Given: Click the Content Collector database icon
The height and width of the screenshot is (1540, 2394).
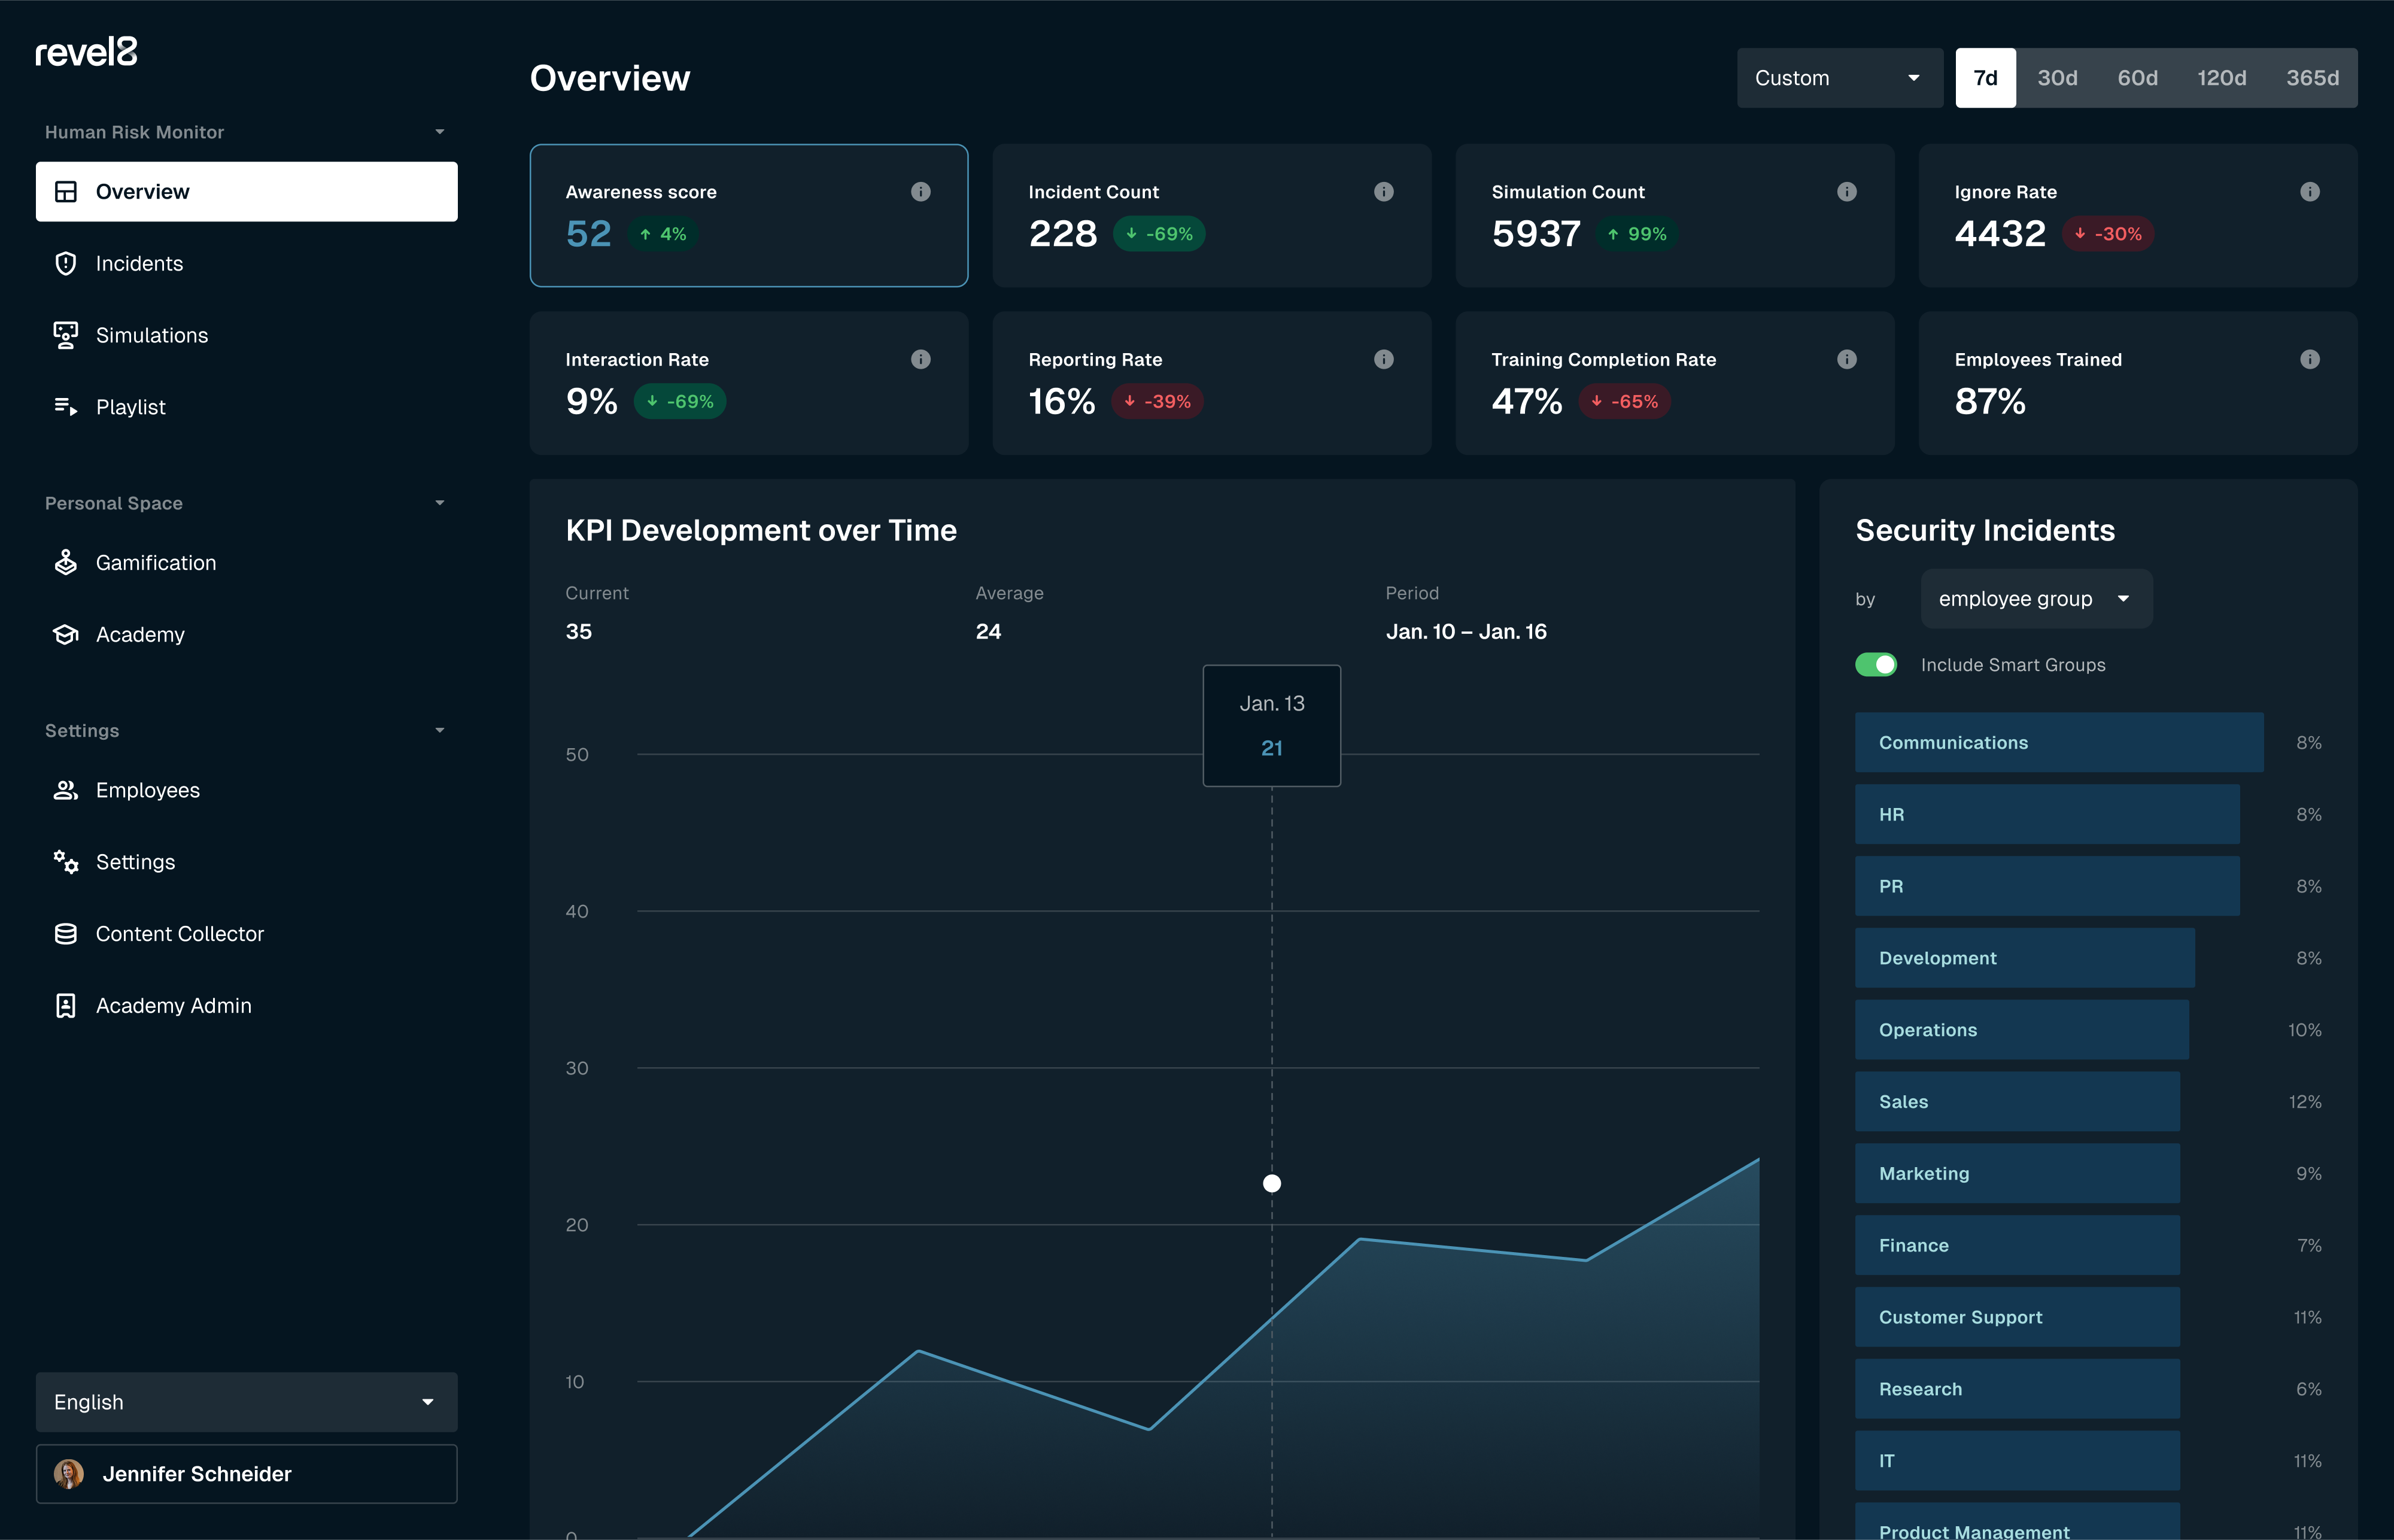Looking at the screenshot, I should click(x=65, y=933).
